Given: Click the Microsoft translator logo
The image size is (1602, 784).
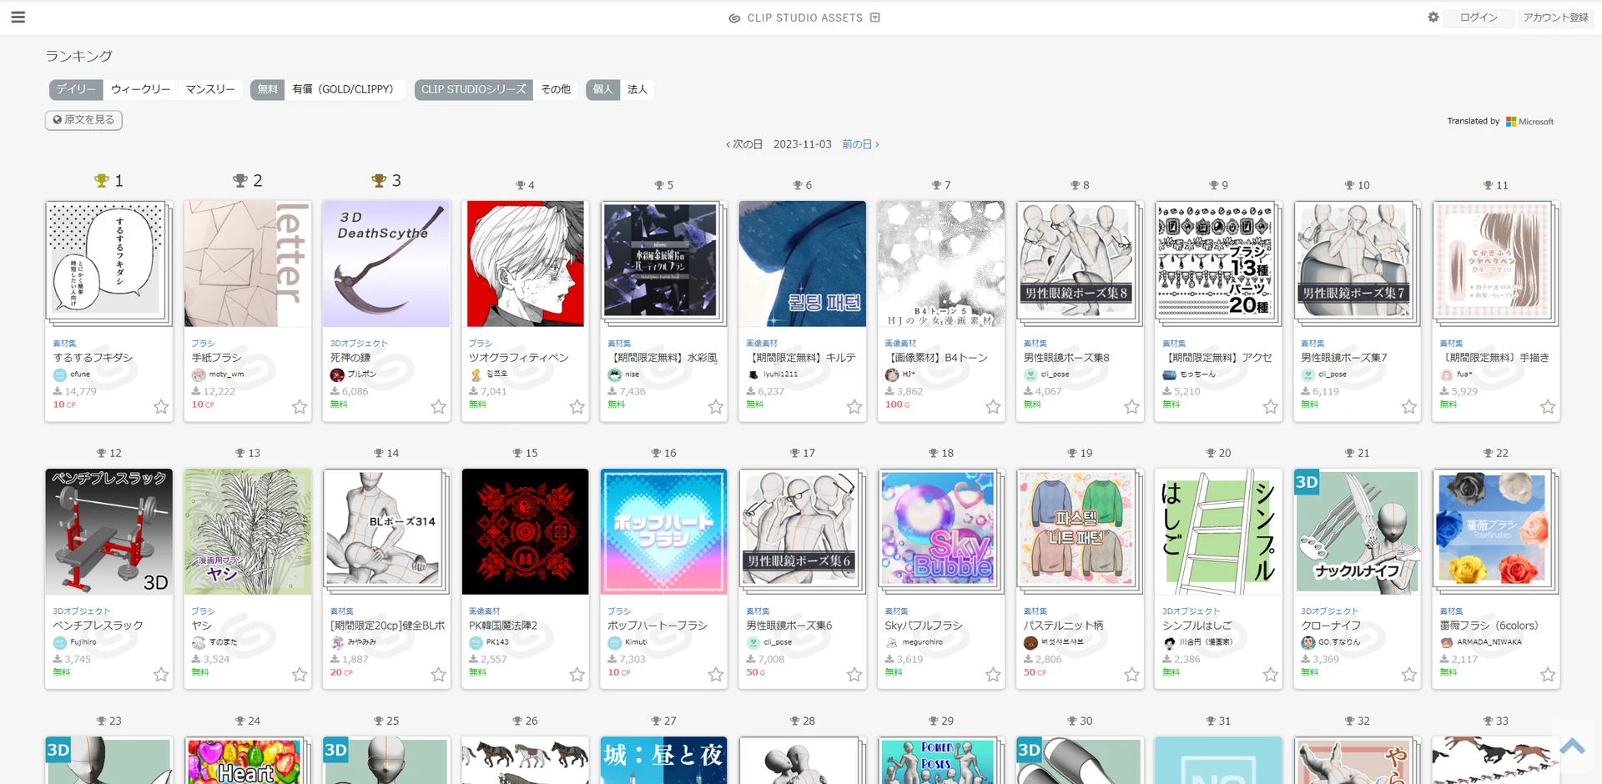Looking at the screenshot, I should point(1530,122).
